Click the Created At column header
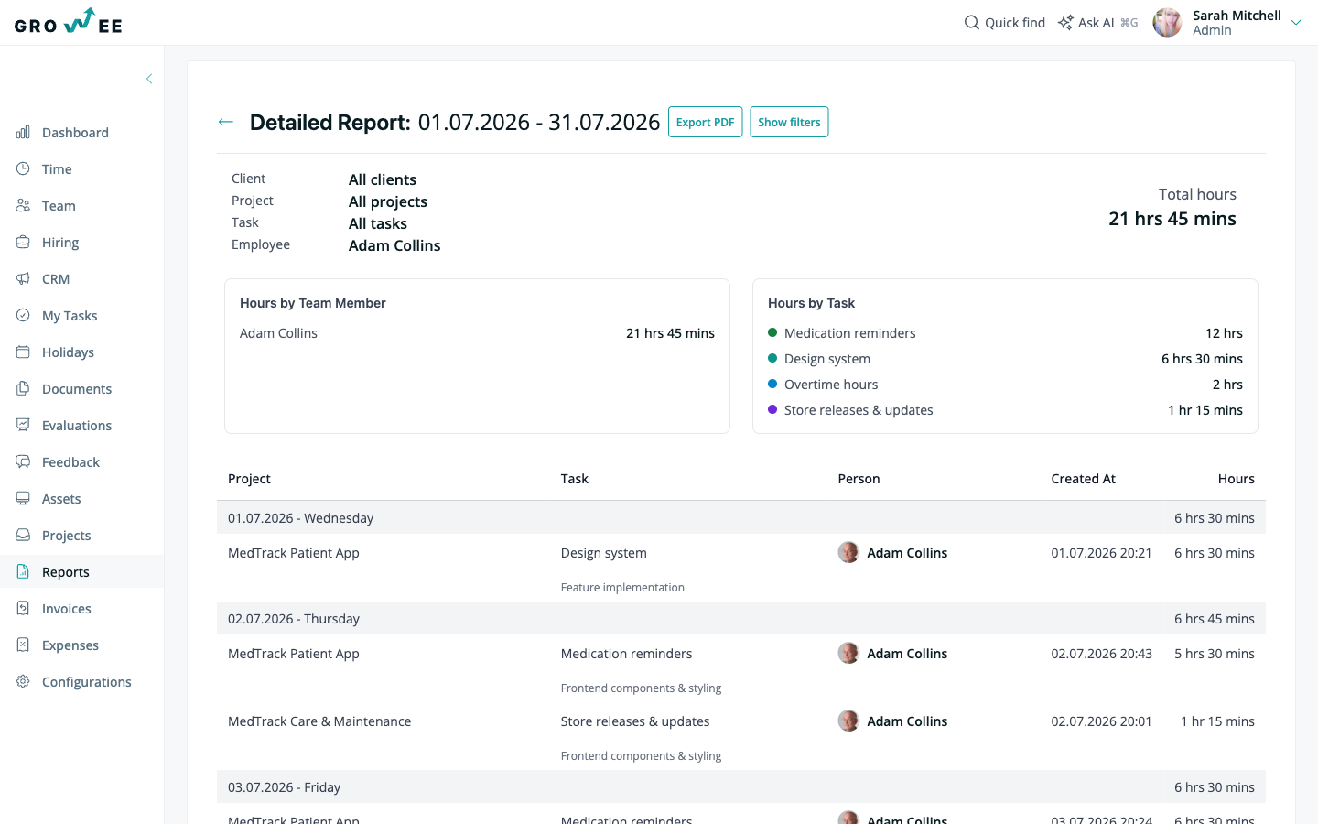This screenshot has height=824, width=1318. tap(1084, 479)
